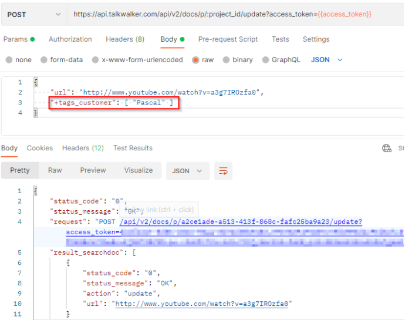Open the POST method dropdown
This screenshot has width=405, height=320.
click(34, 15)
